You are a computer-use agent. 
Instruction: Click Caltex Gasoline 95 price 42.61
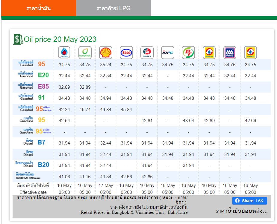147,121
